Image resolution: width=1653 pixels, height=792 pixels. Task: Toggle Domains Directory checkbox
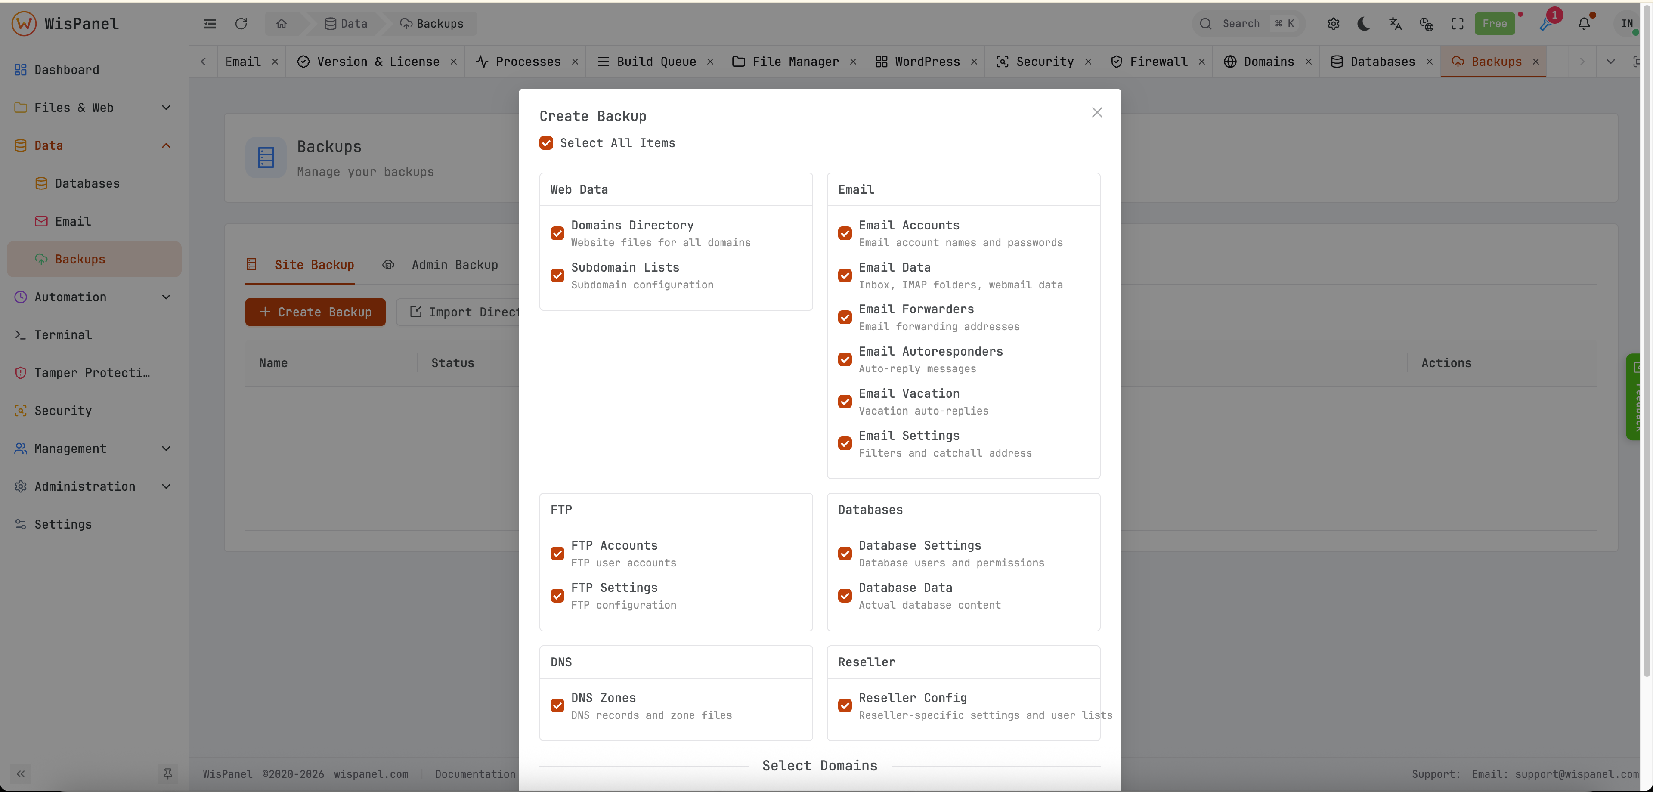pos(557,234)
